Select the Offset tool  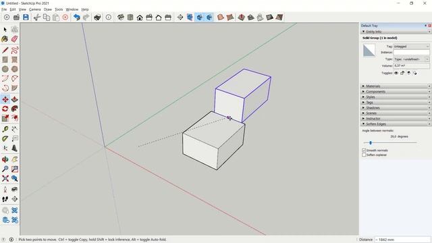pyautogui.click(x=15, y=118)
